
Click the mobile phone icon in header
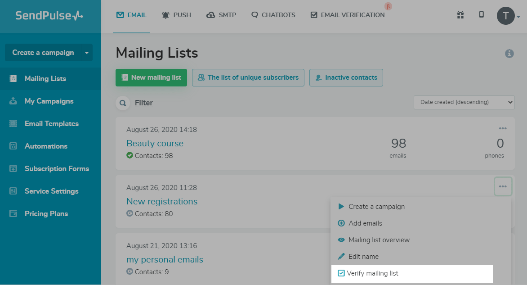point(481,14)
